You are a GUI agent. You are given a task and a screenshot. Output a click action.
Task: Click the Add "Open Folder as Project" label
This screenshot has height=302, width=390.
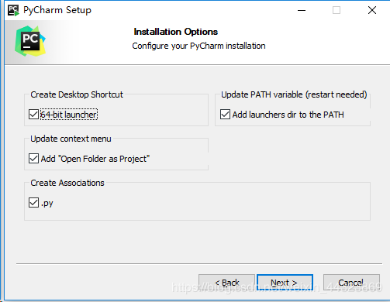95,159
